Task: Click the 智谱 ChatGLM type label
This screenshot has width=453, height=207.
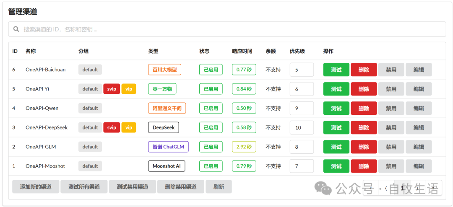Action: (169, 147)
